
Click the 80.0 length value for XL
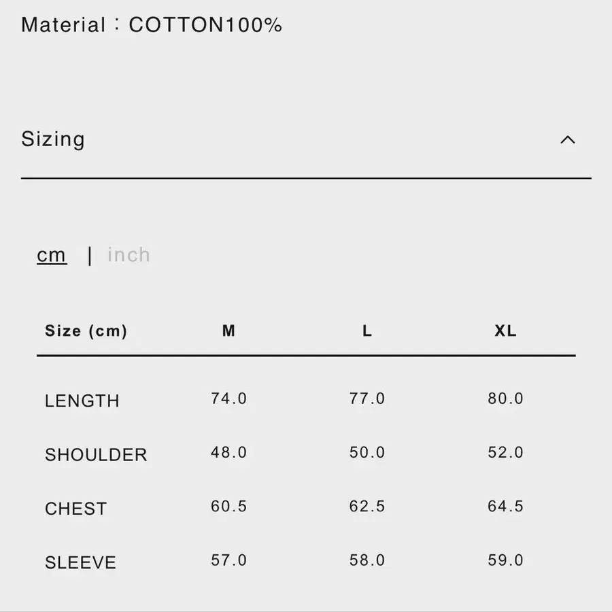point(505,398)
